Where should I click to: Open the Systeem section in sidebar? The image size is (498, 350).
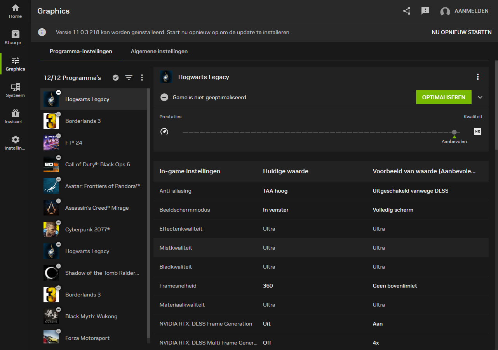(x=15, y=90)
